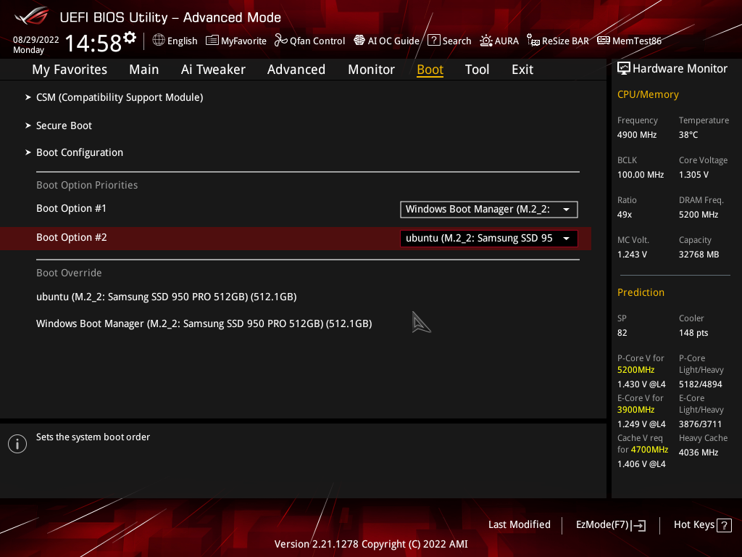This screenshot has height=557, width=742.
Task: Open Boot Option #1 dropdown
Action: [x=489, y=210]
